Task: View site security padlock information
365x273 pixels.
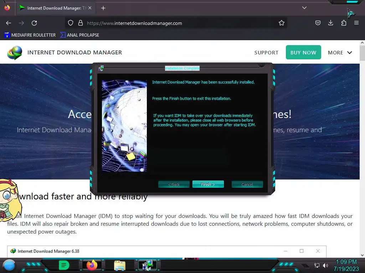Action: 81,23
